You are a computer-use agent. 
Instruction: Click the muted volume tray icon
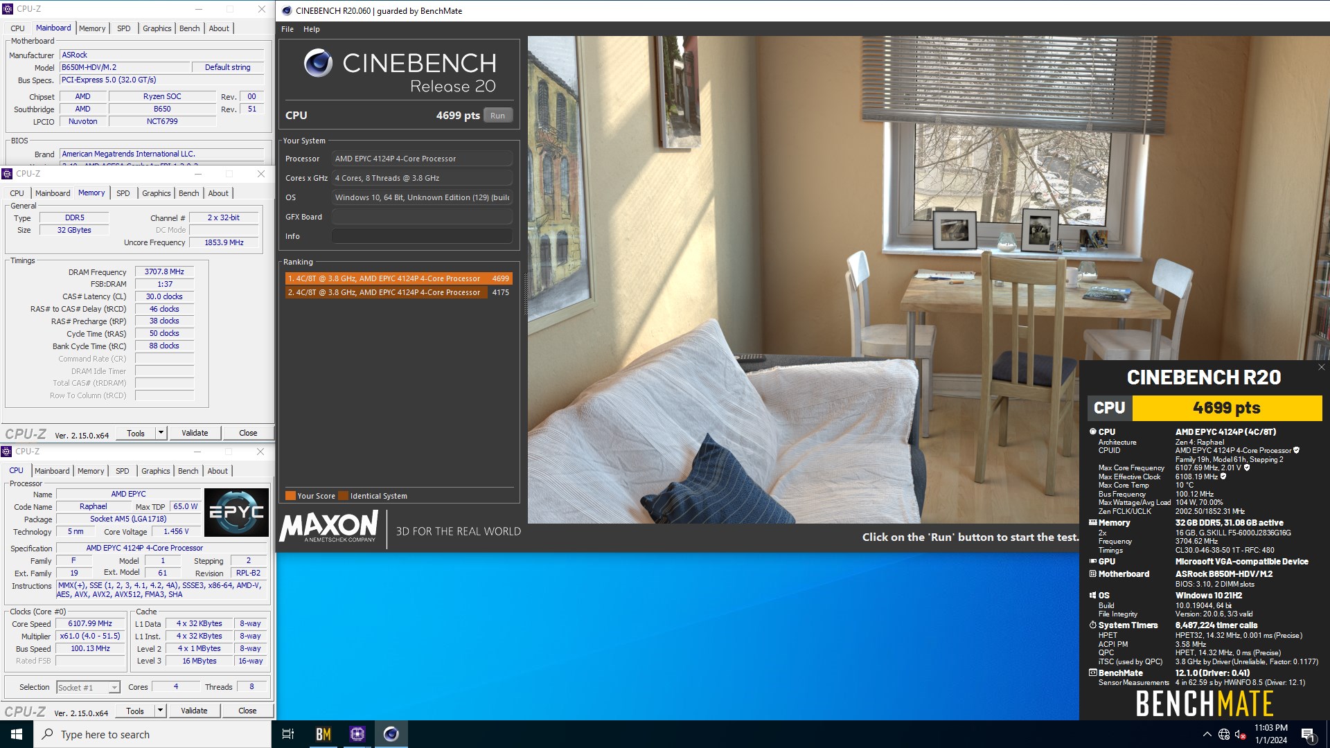(1241, 734)
